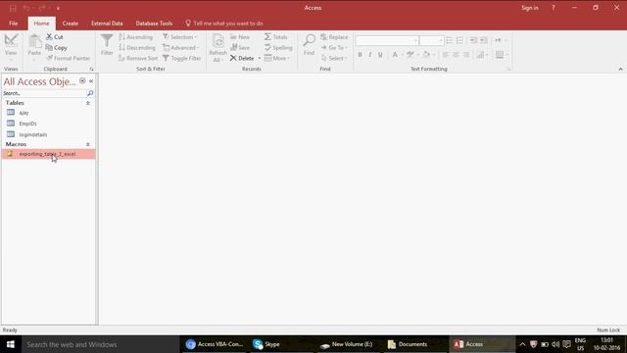The image size is (627, 353).
Task: Open the Go To dropdown
Action: (334, 48)
